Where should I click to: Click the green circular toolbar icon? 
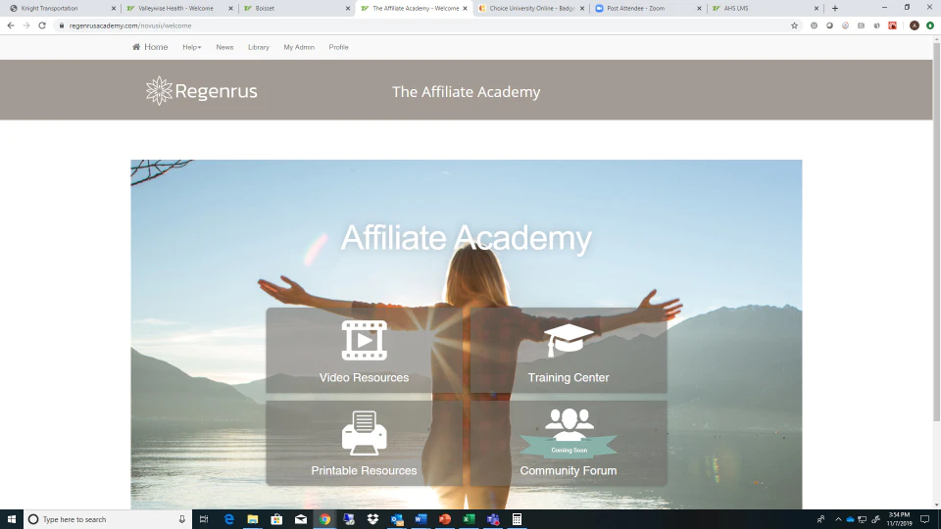click(x=929, y=25)
